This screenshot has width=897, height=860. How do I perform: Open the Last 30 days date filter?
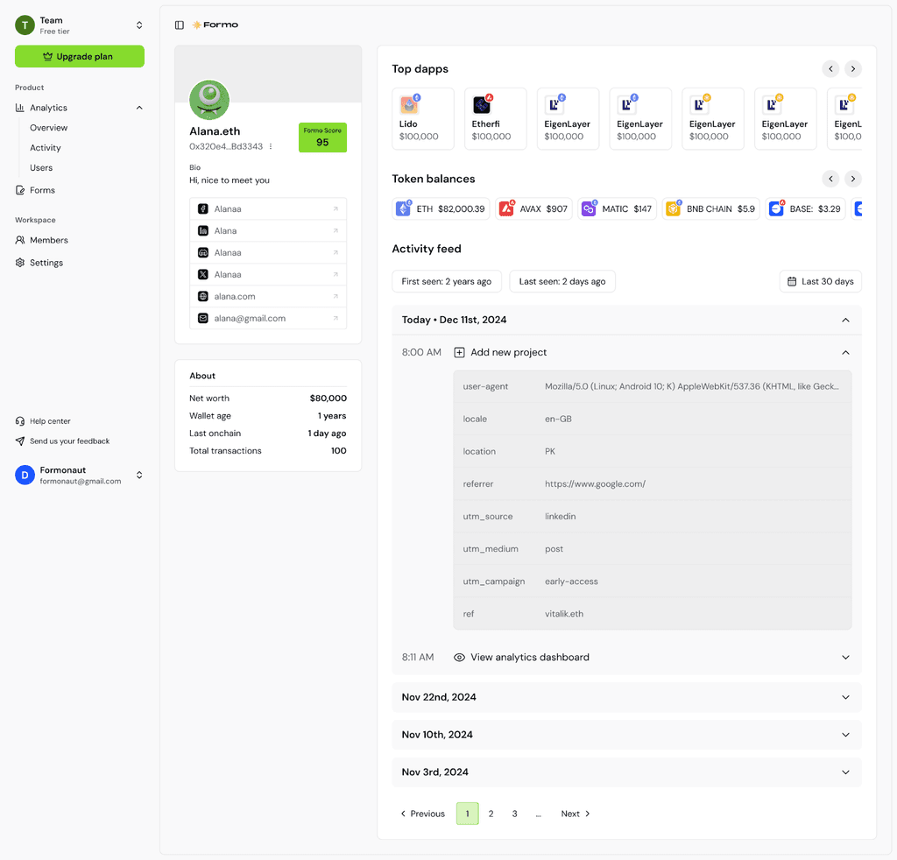820,281
